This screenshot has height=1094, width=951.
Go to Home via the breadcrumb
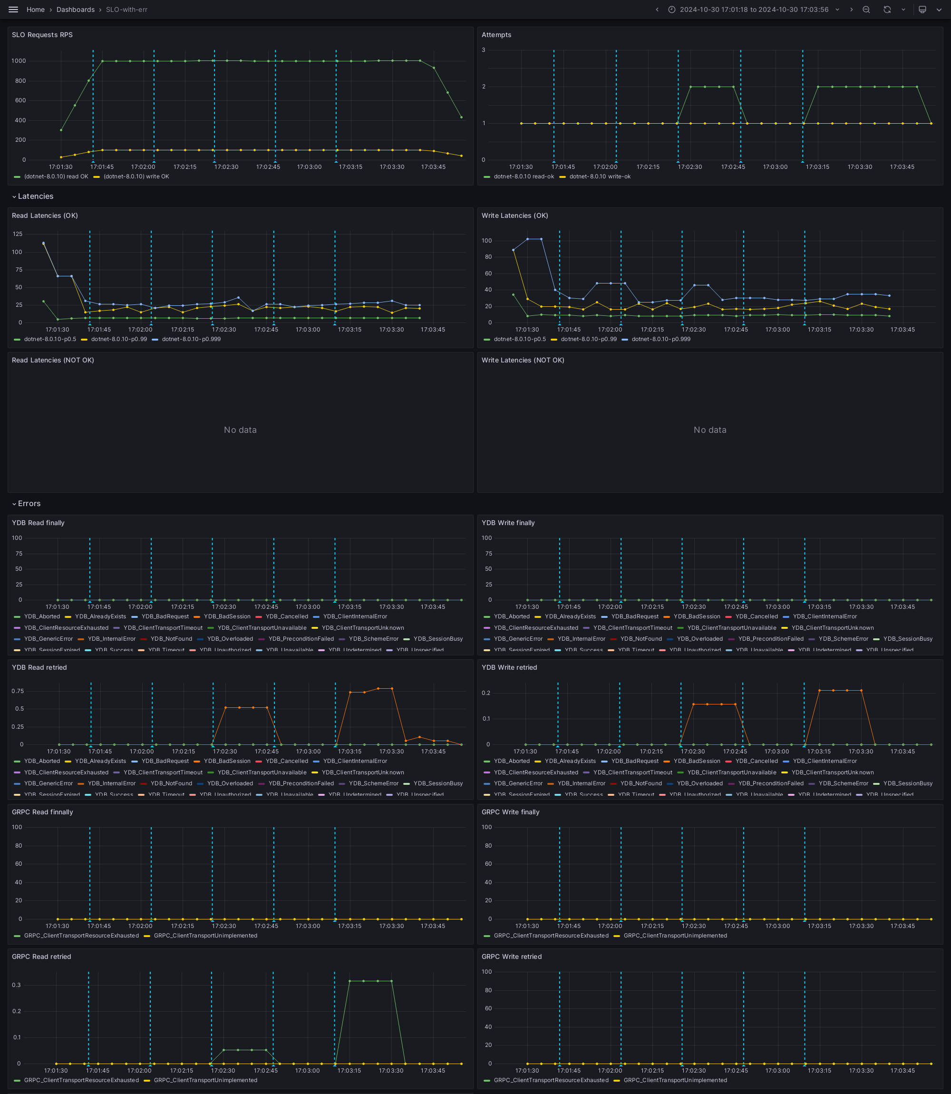(36, 10)
